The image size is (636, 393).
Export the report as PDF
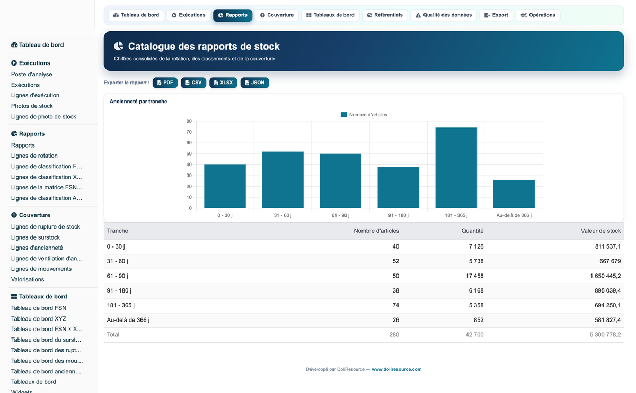pos(165,83)
